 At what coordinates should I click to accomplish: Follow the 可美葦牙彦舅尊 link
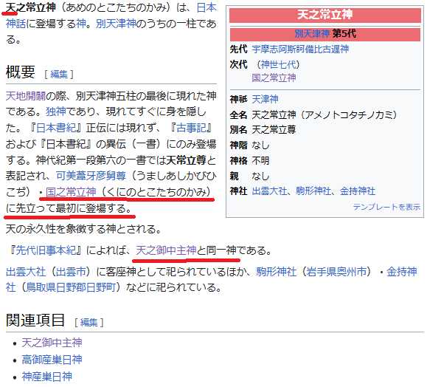click(91, 177)
